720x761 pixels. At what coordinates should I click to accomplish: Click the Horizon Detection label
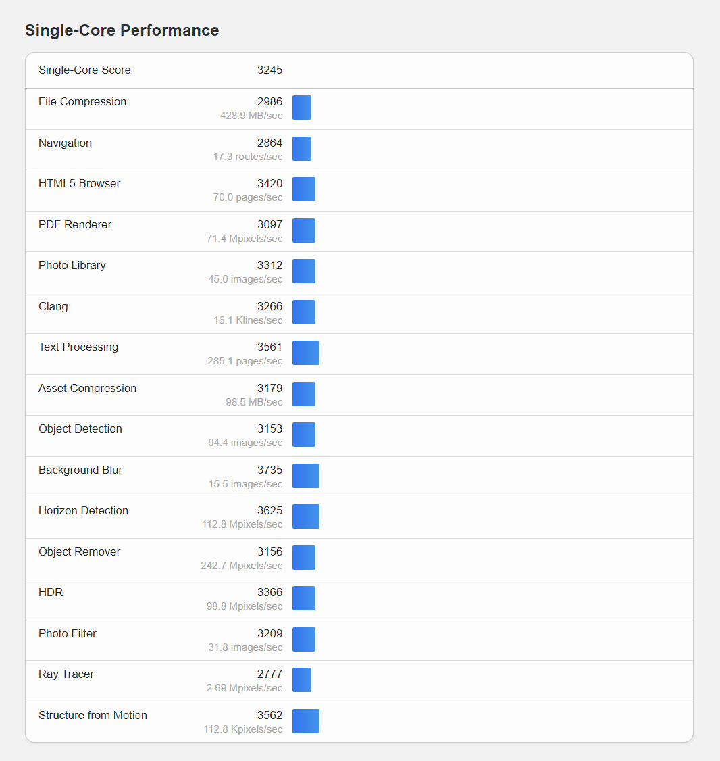click(83, 510)
